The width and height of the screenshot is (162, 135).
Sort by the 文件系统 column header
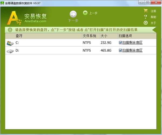tap(89, 36)
